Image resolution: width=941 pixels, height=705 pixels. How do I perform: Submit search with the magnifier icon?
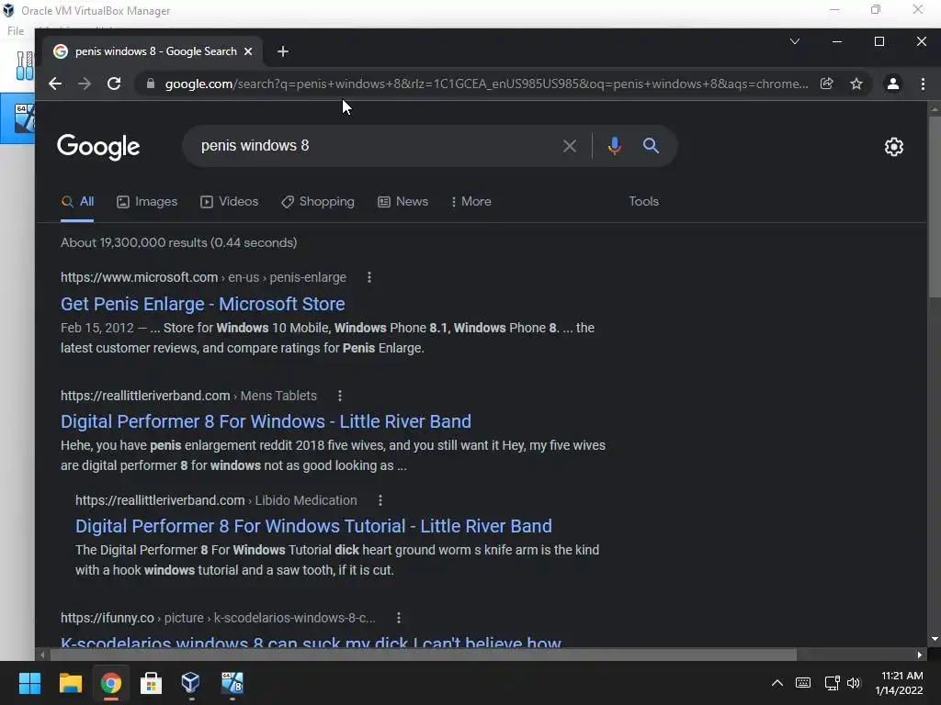pyautogui.click(x=651, y=146)
